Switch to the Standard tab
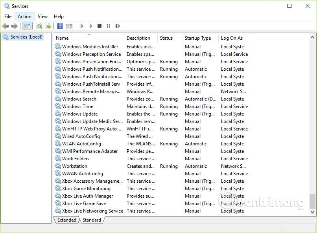The height and width of the screenshot is (233, 317). (x=91, y=220)
